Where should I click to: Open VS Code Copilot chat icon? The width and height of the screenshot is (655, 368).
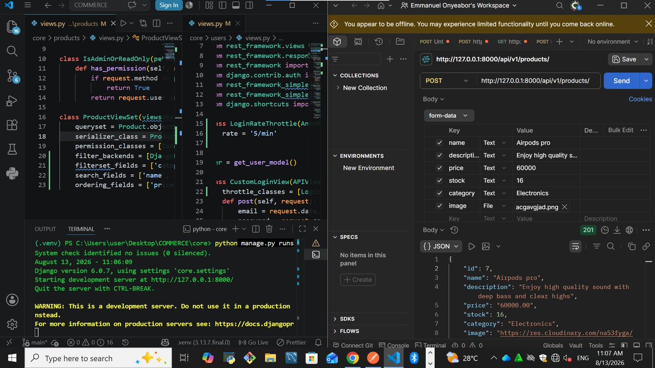[132, 5]
